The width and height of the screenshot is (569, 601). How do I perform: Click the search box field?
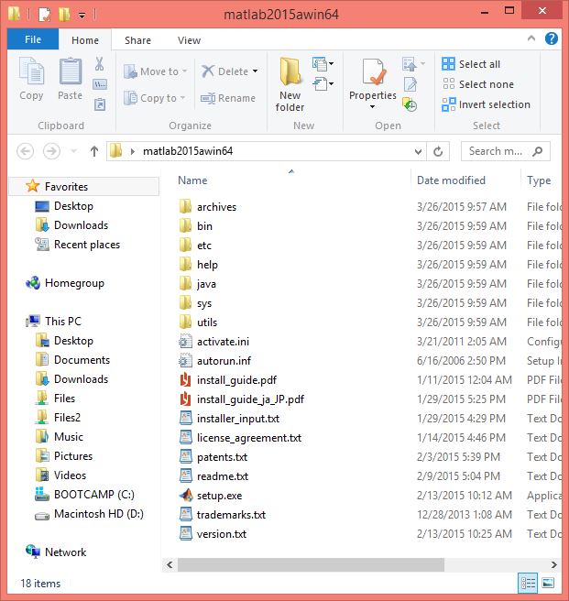[x=506, y=151]
